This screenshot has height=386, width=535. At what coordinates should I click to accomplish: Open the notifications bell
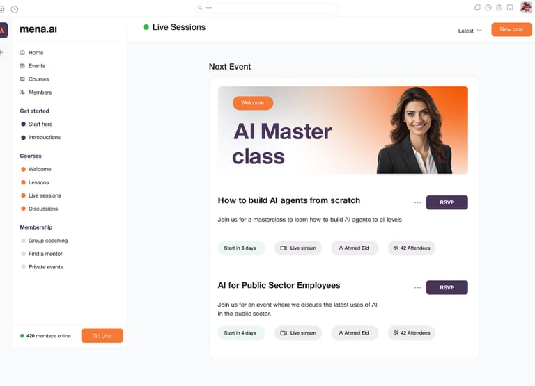(x=477, y=8)
